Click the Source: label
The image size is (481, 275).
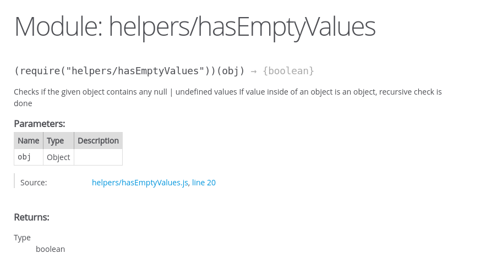click(x=34, y=183)
